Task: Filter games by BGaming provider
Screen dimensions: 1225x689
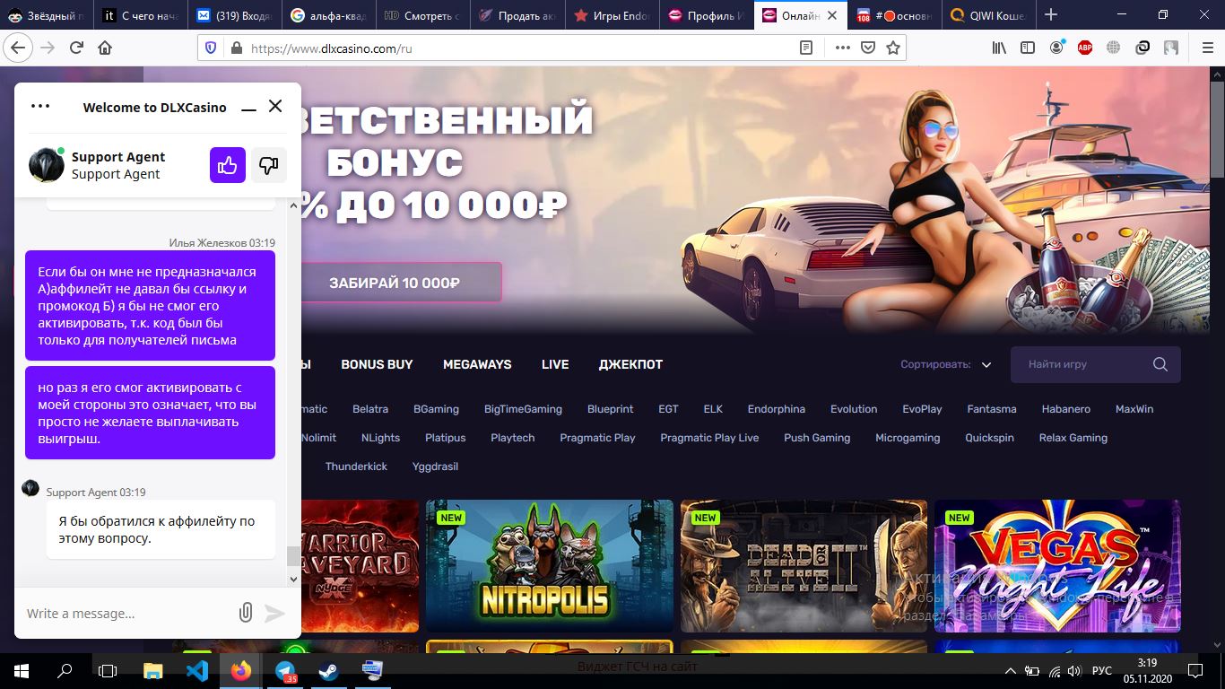Action: click(x=436, y=409)
